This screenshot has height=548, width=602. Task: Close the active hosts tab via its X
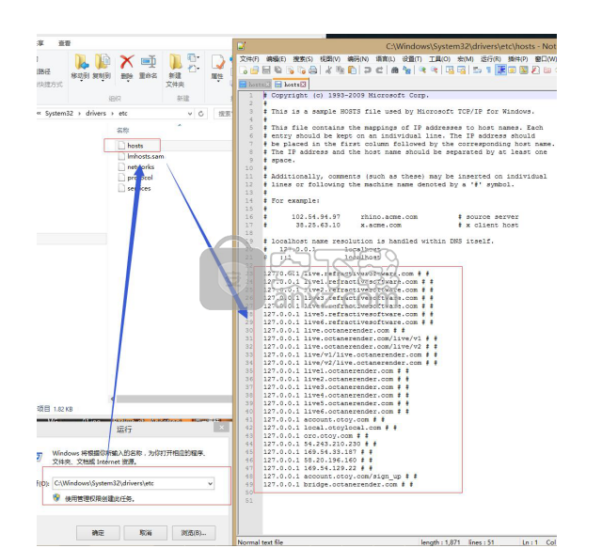[303, 85]
